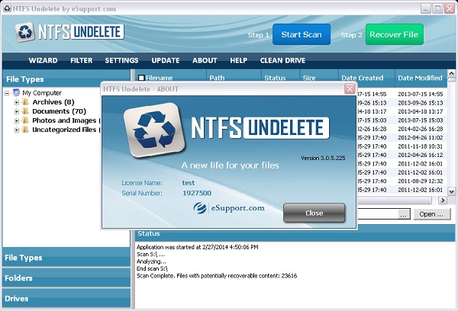Toggle the select-all checkbox beside Filename

click(141, 78)
